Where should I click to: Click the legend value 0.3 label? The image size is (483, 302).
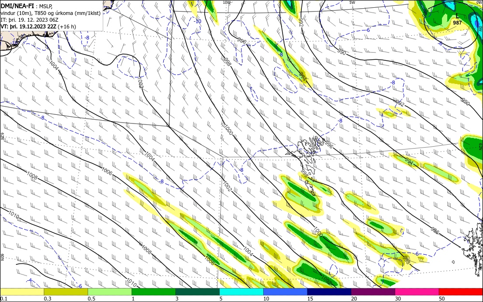coord(47,299)
